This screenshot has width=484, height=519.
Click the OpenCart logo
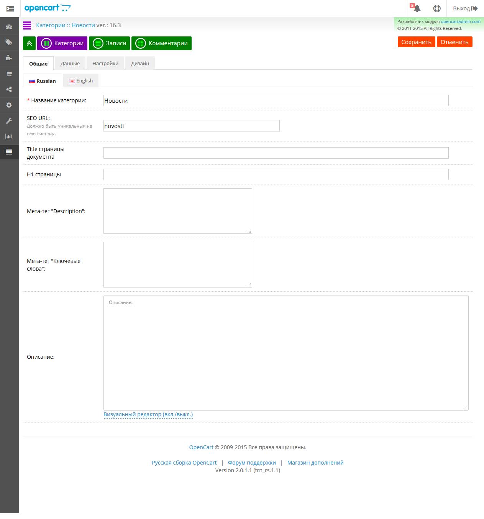48,8
